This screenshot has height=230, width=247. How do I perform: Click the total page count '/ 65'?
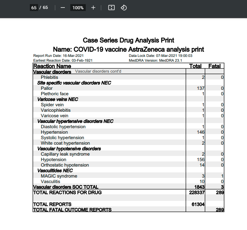[44, 8]
